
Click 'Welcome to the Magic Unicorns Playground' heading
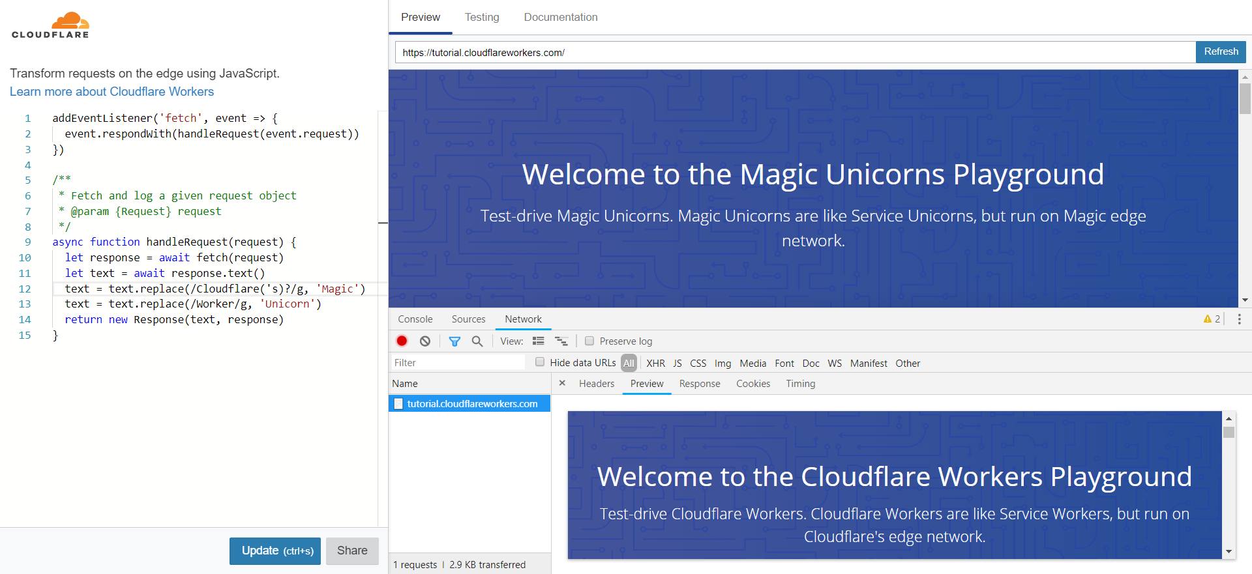tap(812, 175)
